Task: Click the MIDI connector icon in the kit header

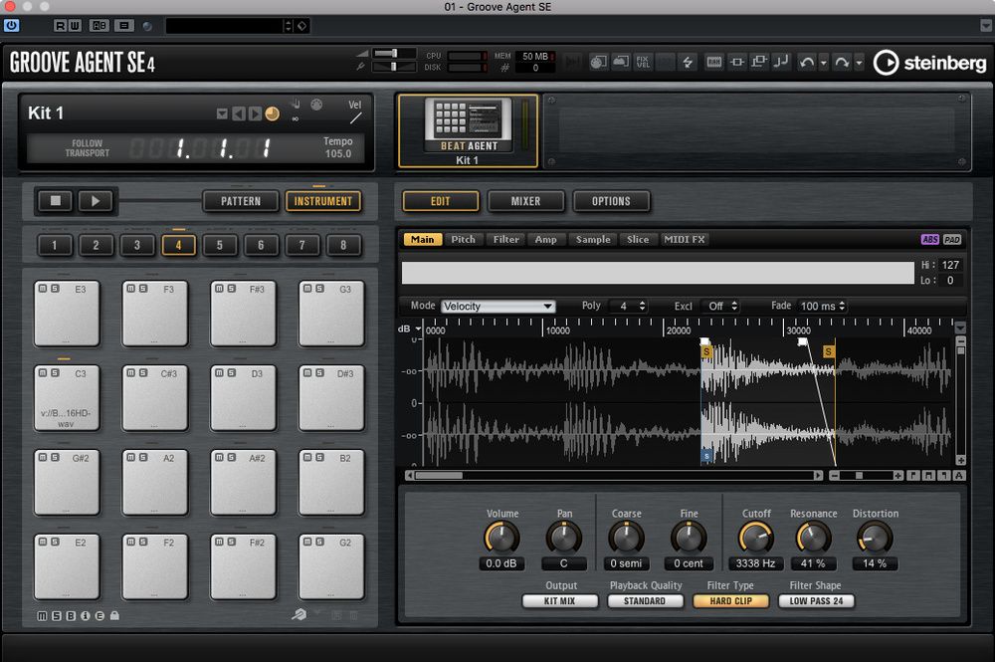Action: (316, 105)
